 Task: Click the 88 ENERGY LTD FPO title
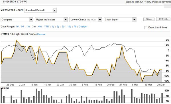click(15, 1)
